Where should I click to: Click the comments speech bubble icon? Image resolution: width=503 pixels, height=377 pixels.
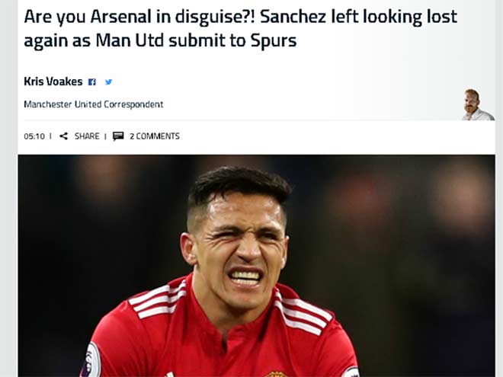pos(118,136)
